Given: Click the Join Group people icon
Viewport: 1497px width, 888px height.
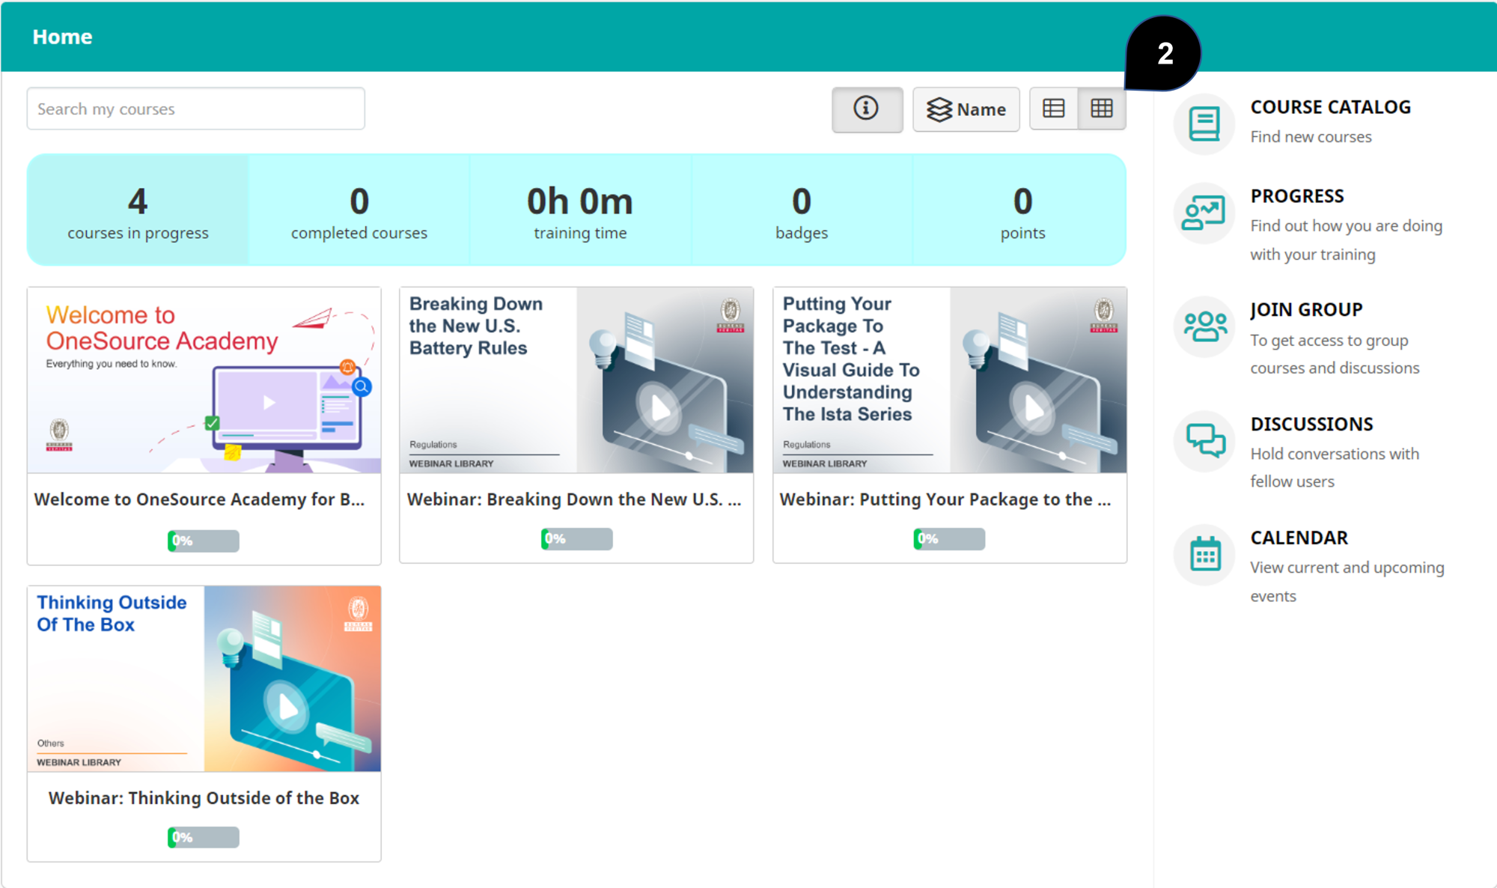Looking at the screenshot, I should pos(1204,326).
